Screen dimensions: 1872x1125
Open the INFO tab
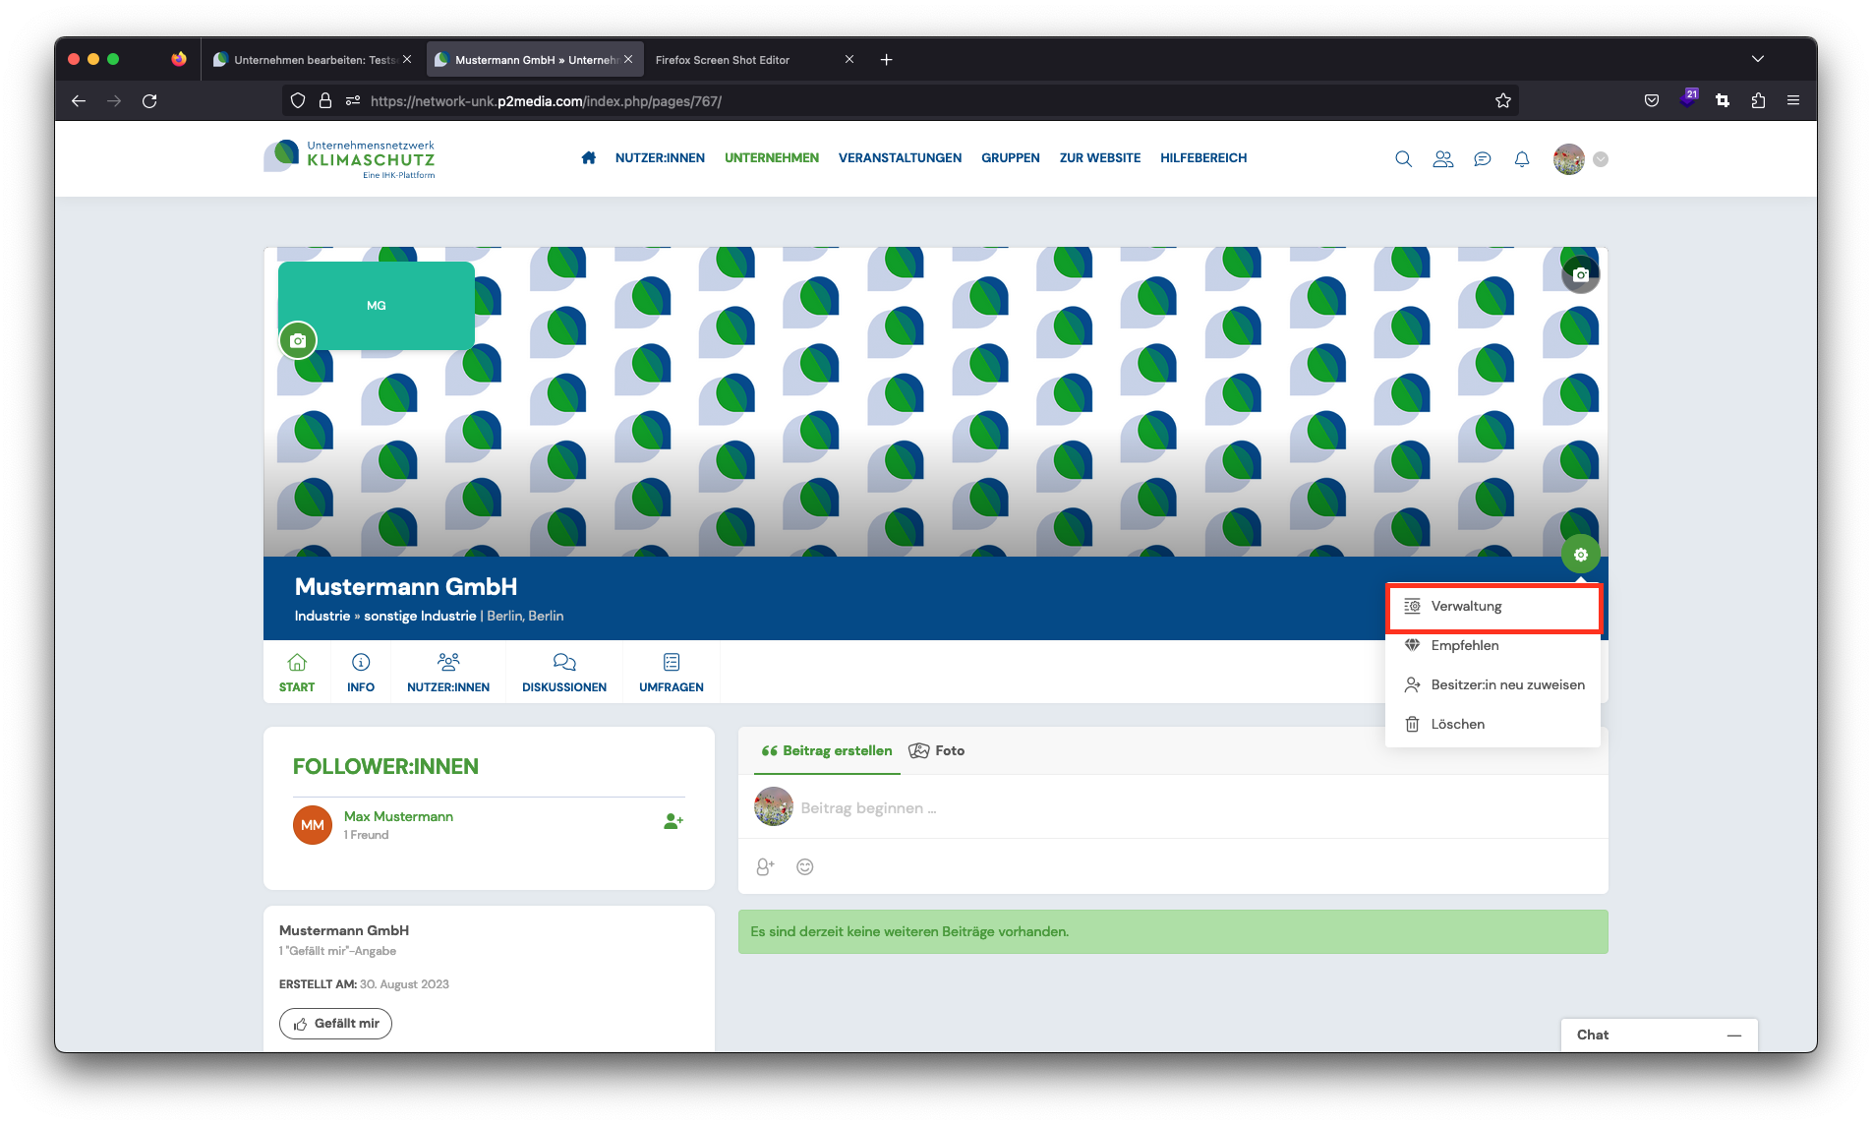361,673
